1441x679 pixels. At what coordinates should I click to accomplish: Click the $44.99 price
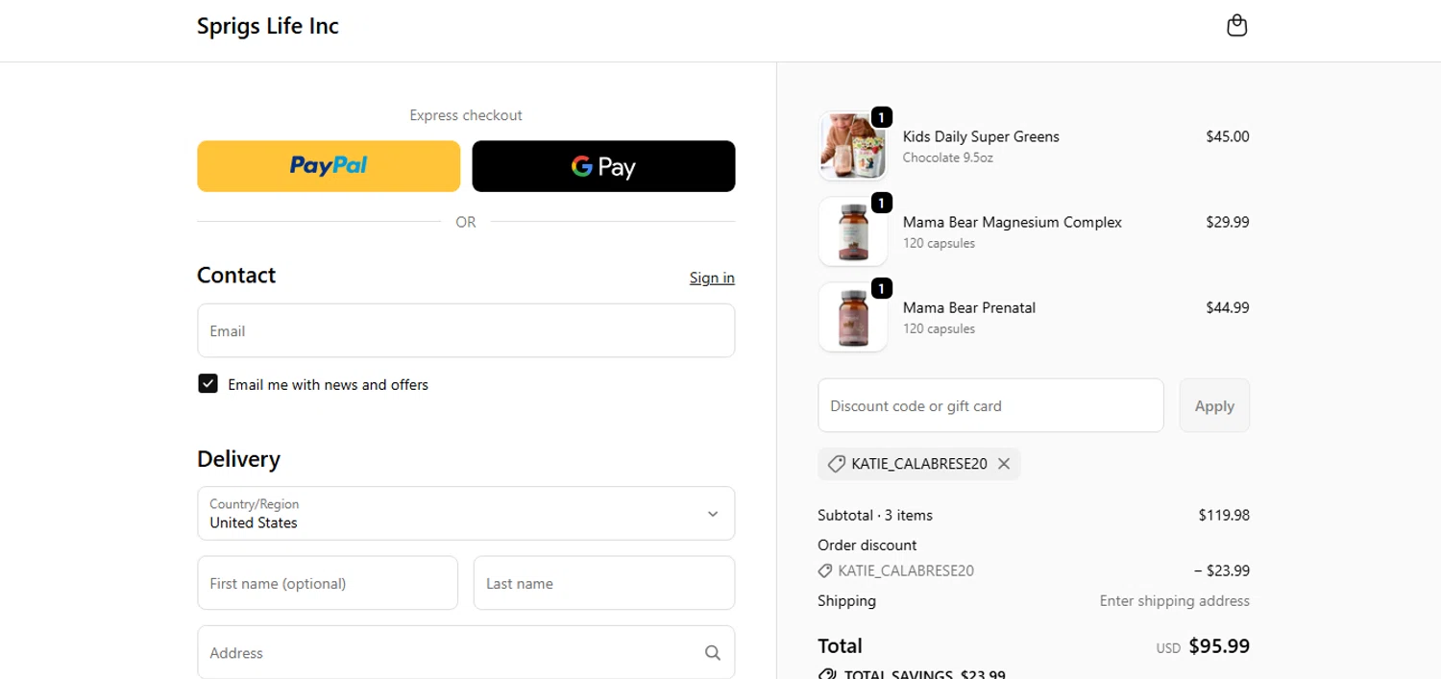click(1228, 307)
